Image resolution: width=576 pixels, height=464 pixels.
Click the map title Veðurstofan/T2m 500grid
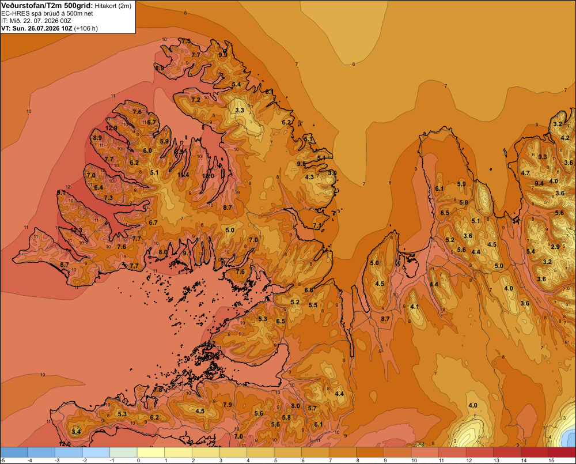[47, 6]
